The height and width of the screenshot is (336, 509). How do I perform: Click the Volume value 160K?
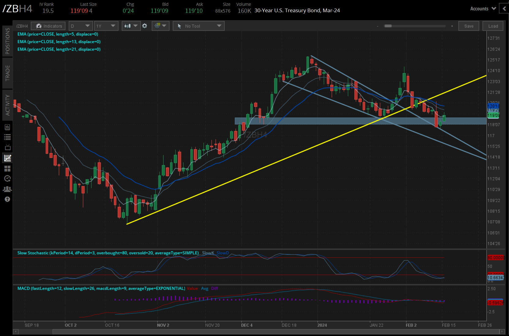pyautogui.click(x=244, y=11)
